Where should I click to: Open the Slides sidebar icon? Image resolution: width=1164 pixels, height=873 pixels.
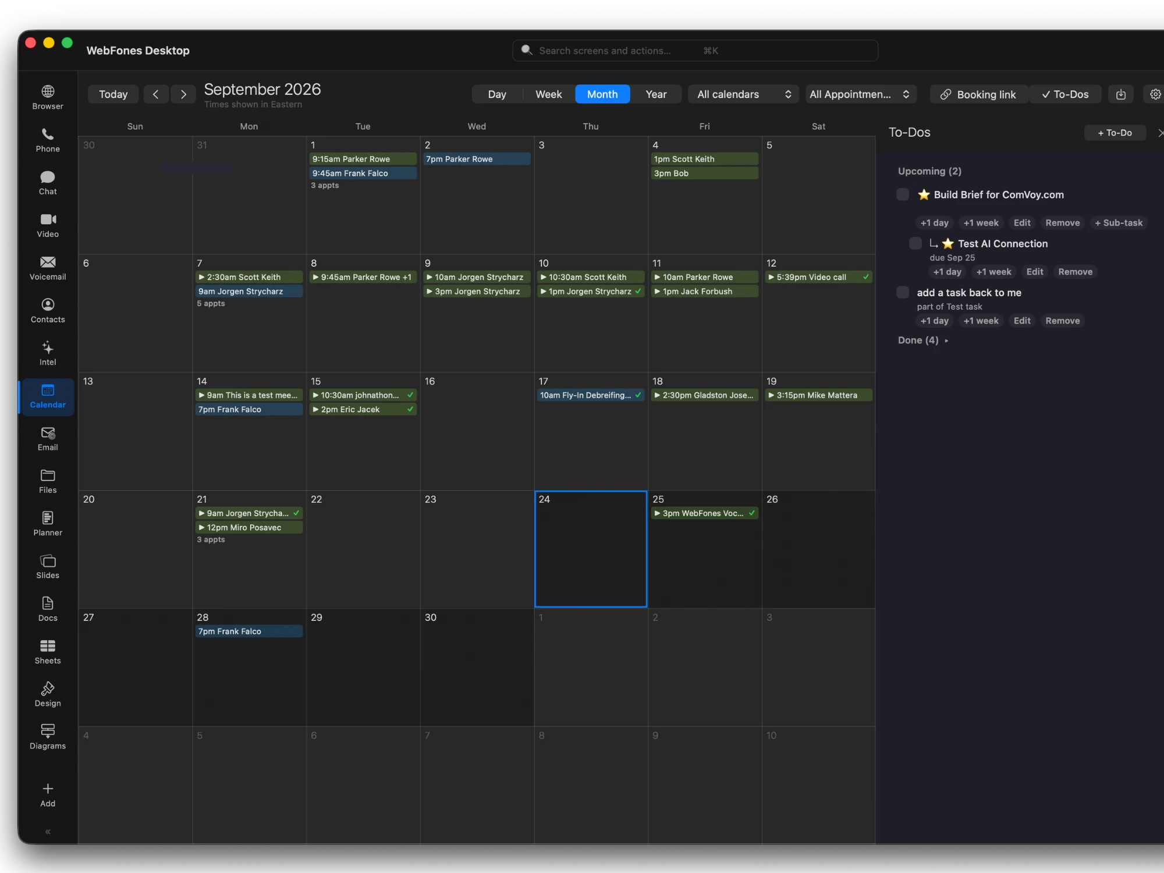pos(48,567)
